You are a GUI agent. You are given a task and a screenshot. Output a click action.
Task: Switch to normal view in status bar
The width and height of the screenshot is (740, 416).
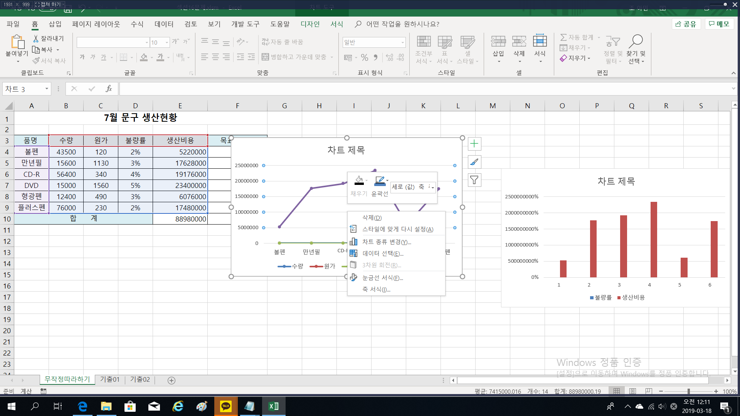coord(617,391)
